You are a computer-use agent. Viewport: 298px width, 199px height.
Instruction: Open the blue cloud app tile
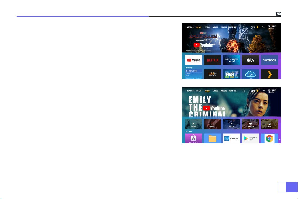coord(250,74)
